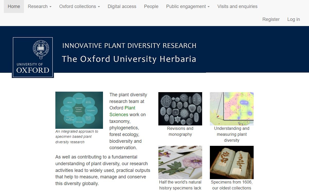Open the pollen grains thumbnail image
309x191 pixels.
pyautogui.click(x=180, y=109)
